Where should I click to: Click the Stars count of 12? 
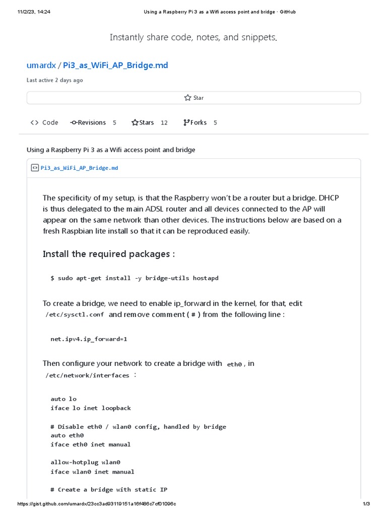coord(164,122)
